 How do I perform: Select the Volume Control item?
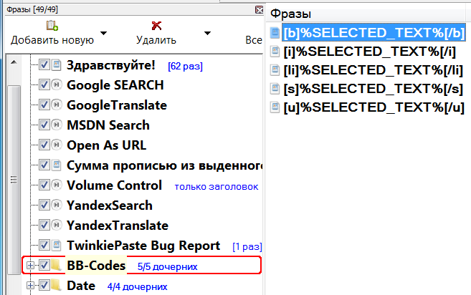click(115, 185)
